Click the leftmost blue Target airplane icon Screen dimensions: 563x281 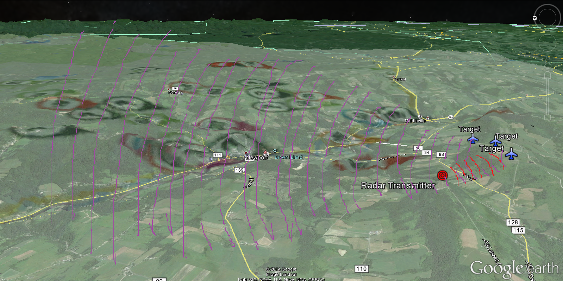473,139
